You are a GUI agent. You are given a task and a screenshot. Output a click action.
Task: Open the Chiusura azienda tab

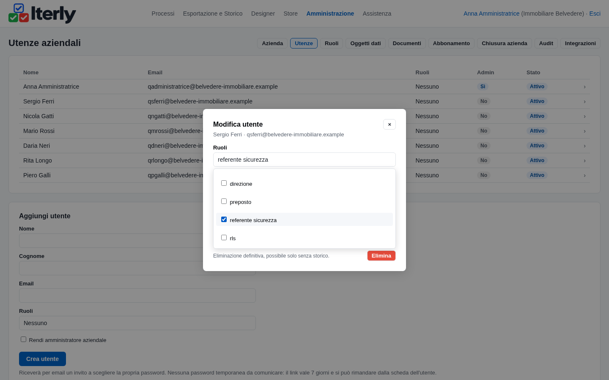click(505, 43)
